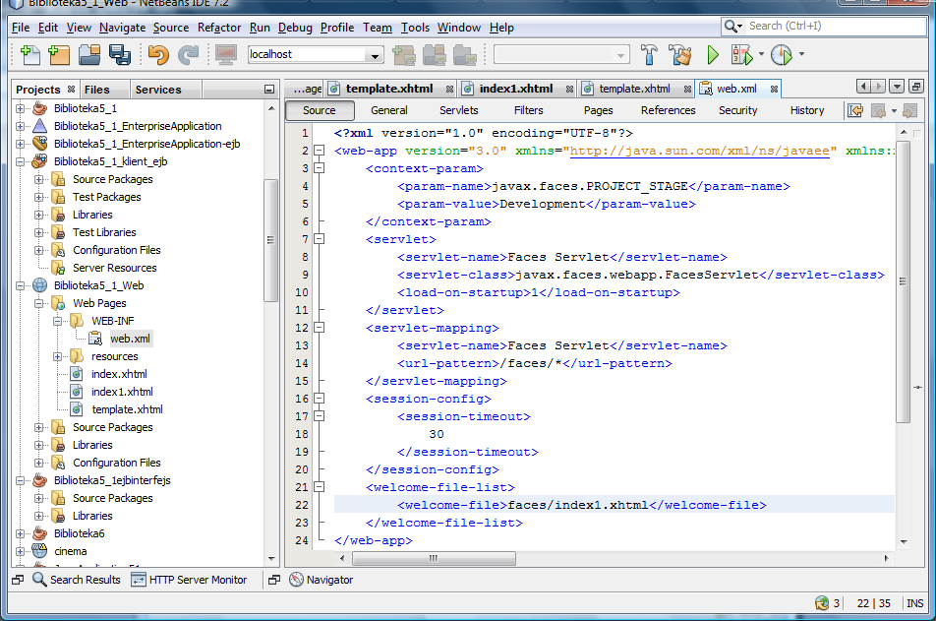Collapse the WEB-INF folder node
Screen dimensions: 936x621
pyautogui.click(x=58, y=321)
